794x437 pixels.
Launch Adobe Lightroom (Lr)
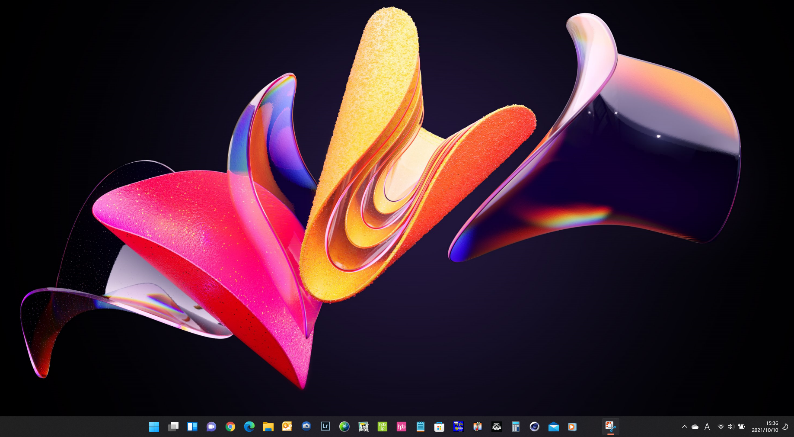[x=325, y=427]
